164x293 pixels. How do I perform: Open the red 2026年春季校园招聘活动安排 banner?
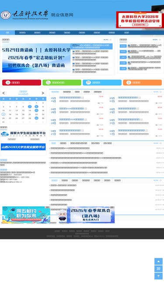[x=140, y=20]
